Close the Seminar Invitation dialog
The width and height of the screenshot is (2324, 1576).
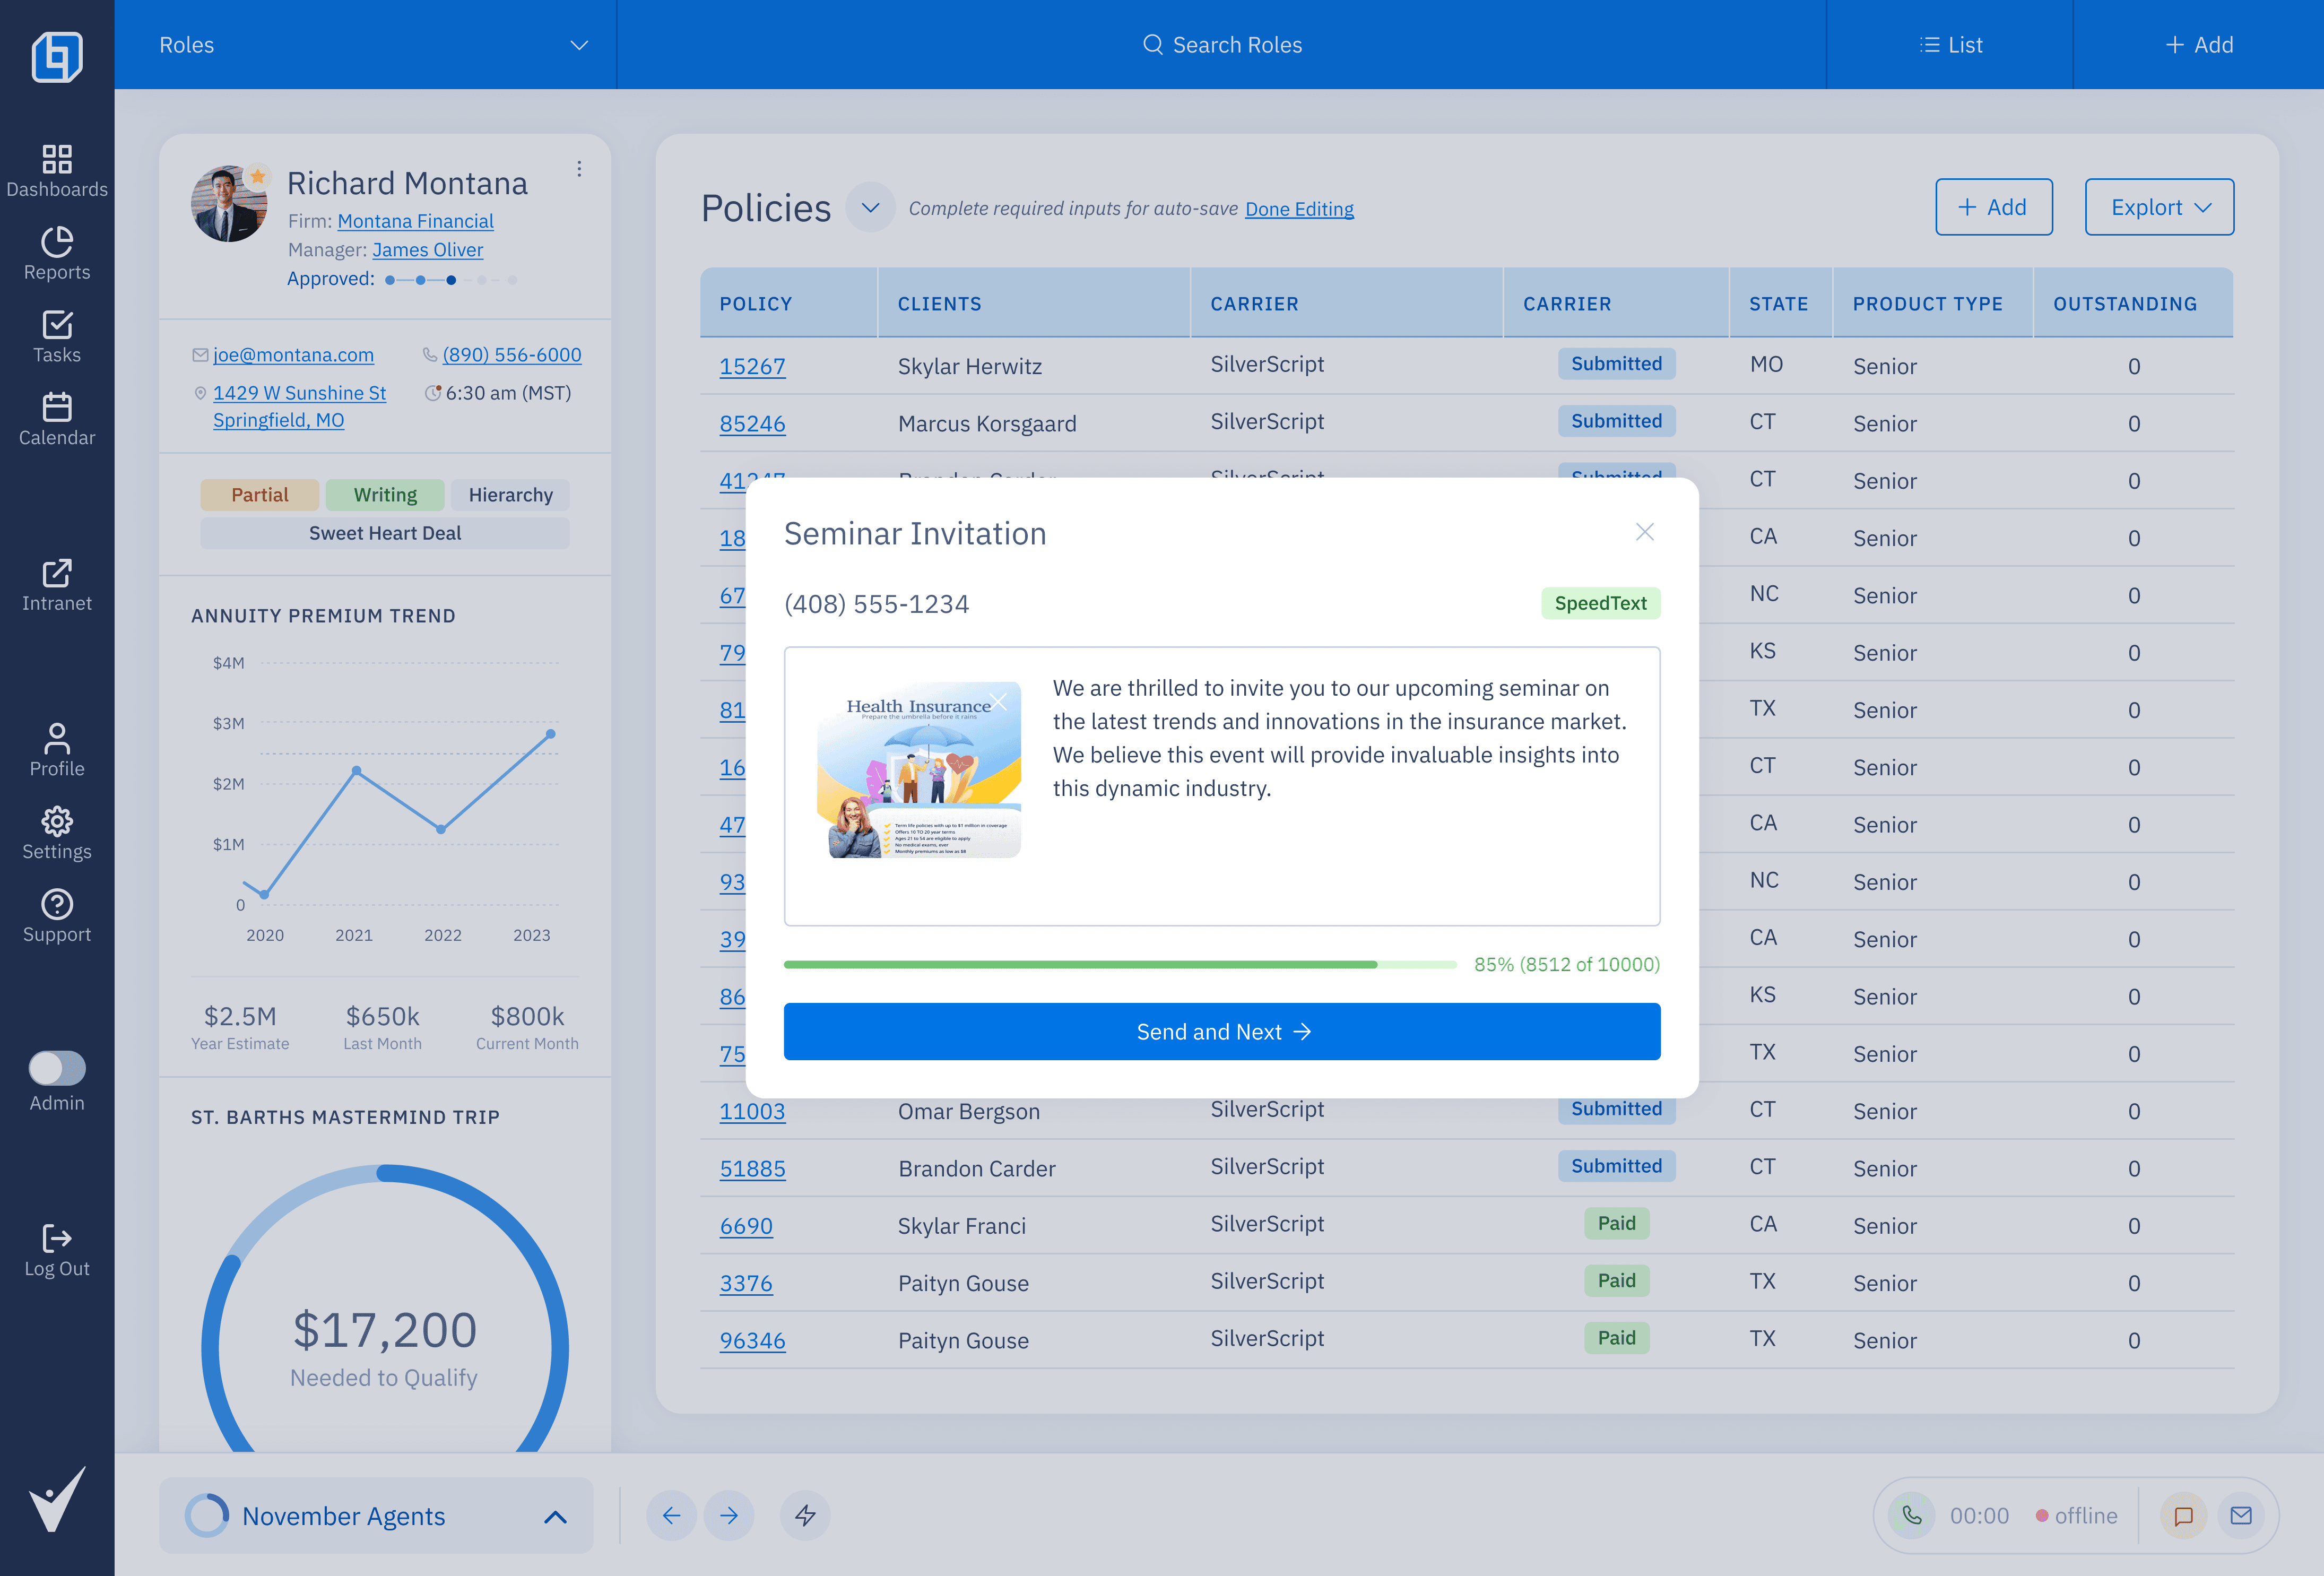[1644, 532]
